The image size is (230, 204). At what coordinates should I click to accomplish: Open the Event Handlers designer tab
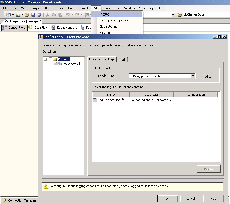pyautogui.click(x=65, y=28)
